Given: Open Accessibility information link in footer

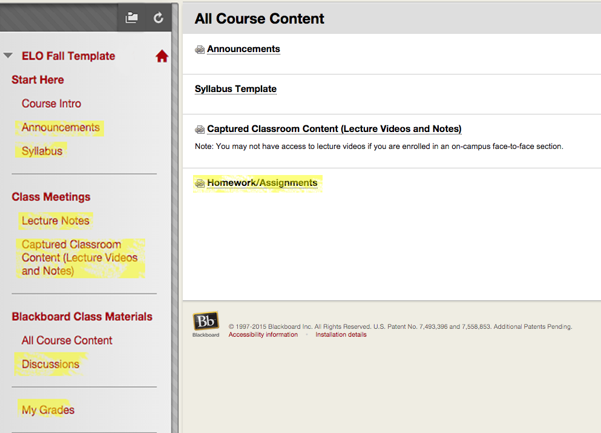Looking at the screenshot, I should coord(263,334).
